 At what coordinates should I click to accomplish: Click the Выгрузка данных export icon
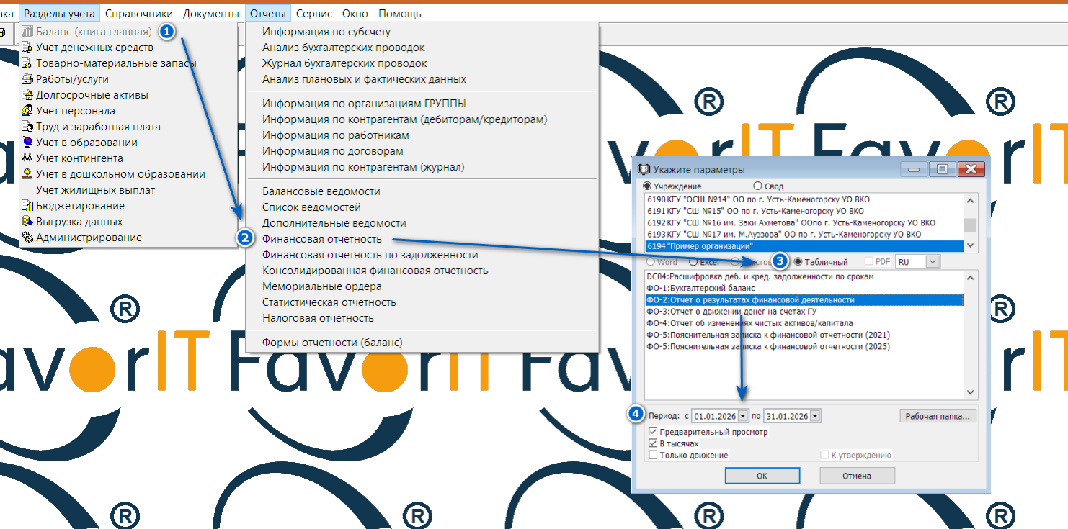pyautogui.click(x=27, y=222)
